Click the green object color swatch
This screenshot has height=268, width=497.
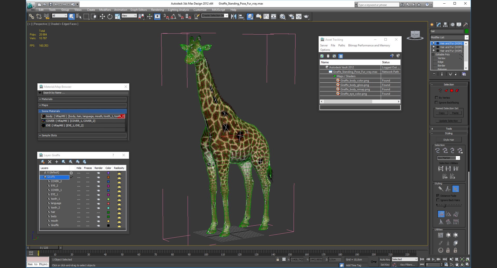point(466,31)
